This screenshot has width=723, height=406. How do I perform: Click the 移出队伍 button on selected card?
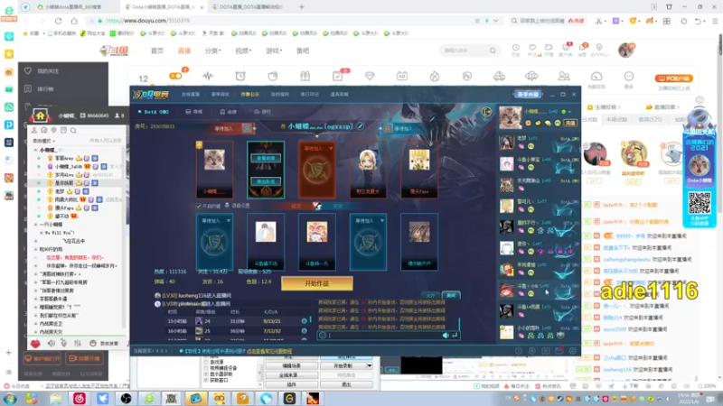click(266, 182)
